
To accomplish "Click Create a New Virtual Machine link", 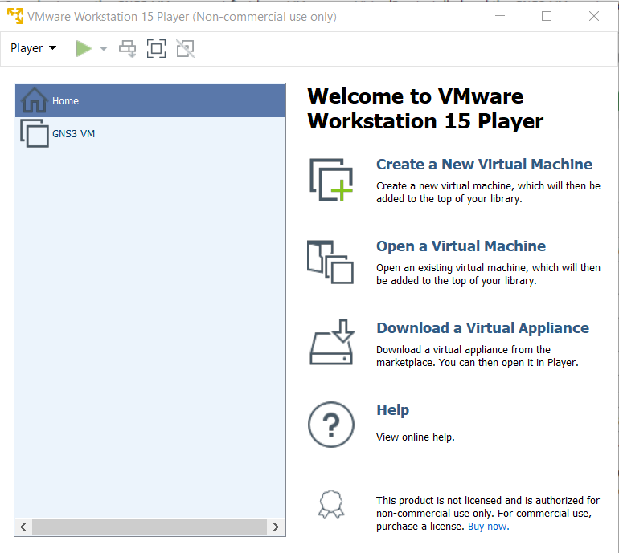I will [x=484, y=165].
